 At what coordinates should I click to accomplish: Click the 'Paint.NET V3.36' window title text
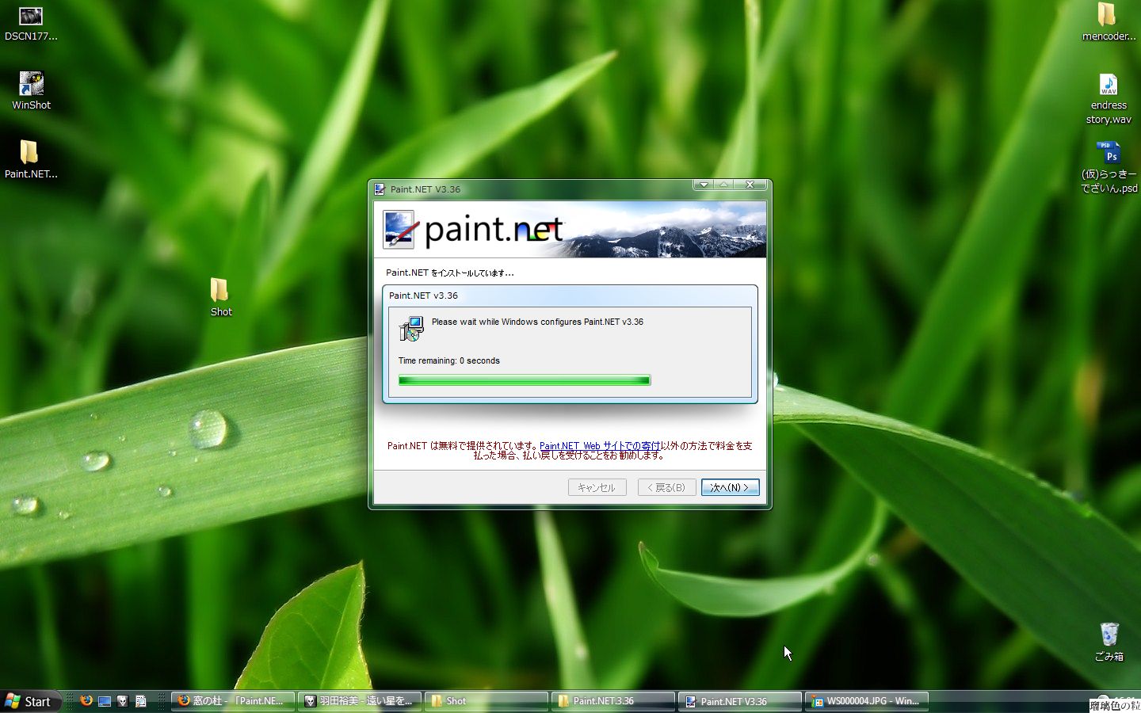click(x=425, y=189)
